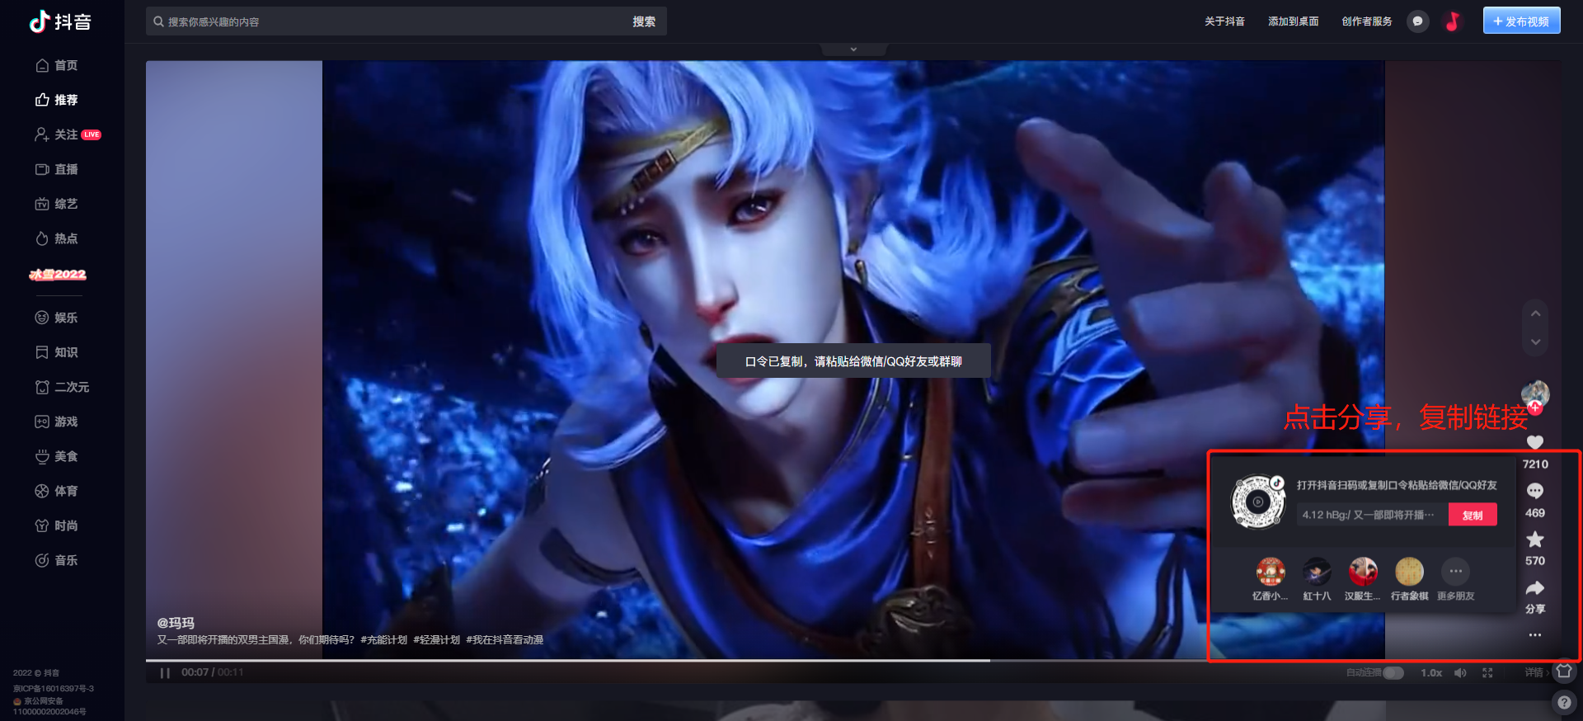The width and height of the screenshot is (1583, 721).
Task: Share to friend 汉服生...
Action: 1362,579
